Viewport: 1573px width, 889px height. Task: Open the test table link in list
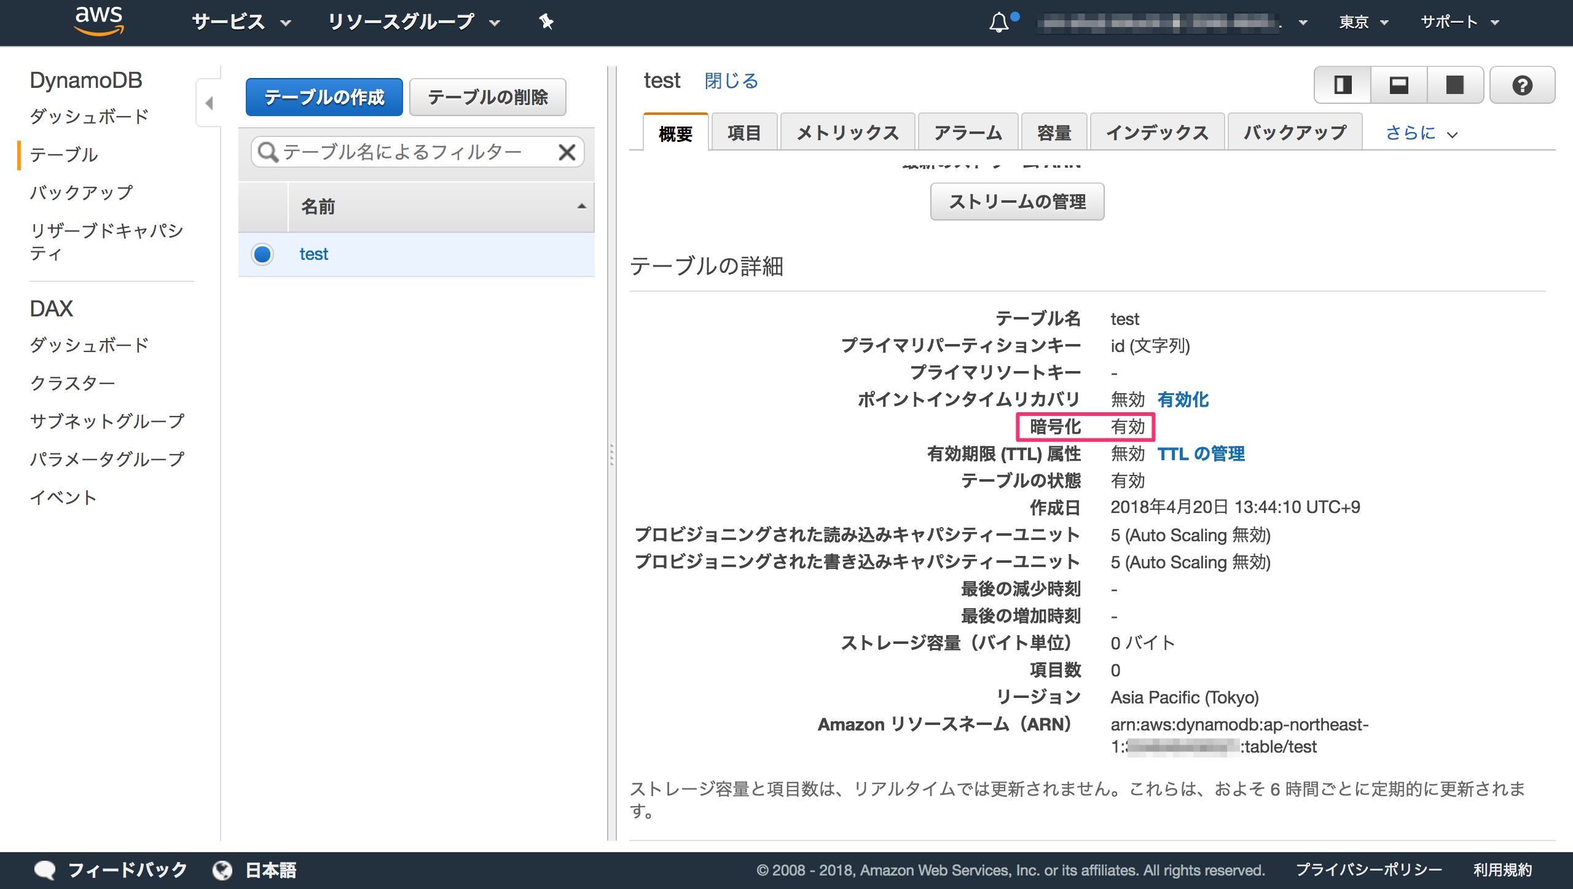[313, 254]
